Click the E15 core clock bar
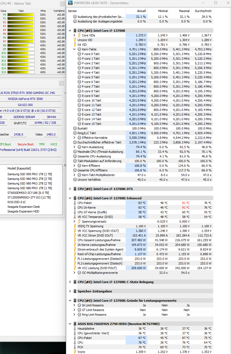This screenshot has width=231, height=354. 21,72
